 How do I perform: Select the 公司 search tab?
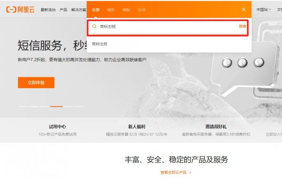point(141,10)
